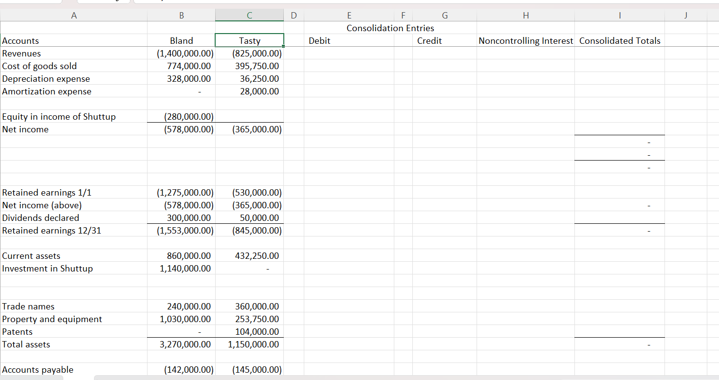Select column I header
The width and height of the screenshot is (719, 380).
(620, 16)
